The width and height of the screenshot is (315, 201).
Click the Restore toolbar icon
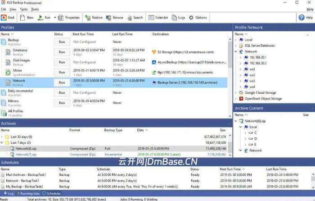coord(88,18)
